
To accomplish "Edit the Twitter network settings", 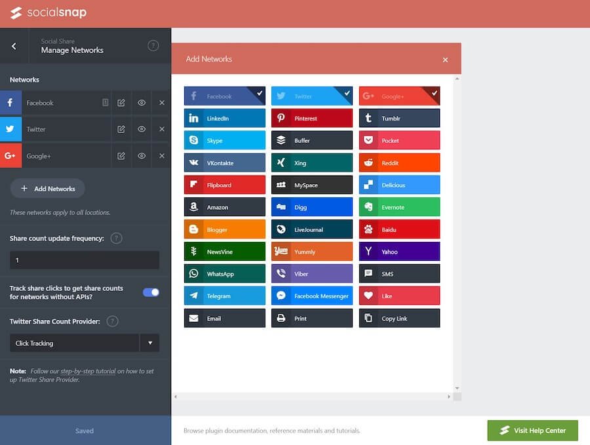I will click(x=121, y=129).
